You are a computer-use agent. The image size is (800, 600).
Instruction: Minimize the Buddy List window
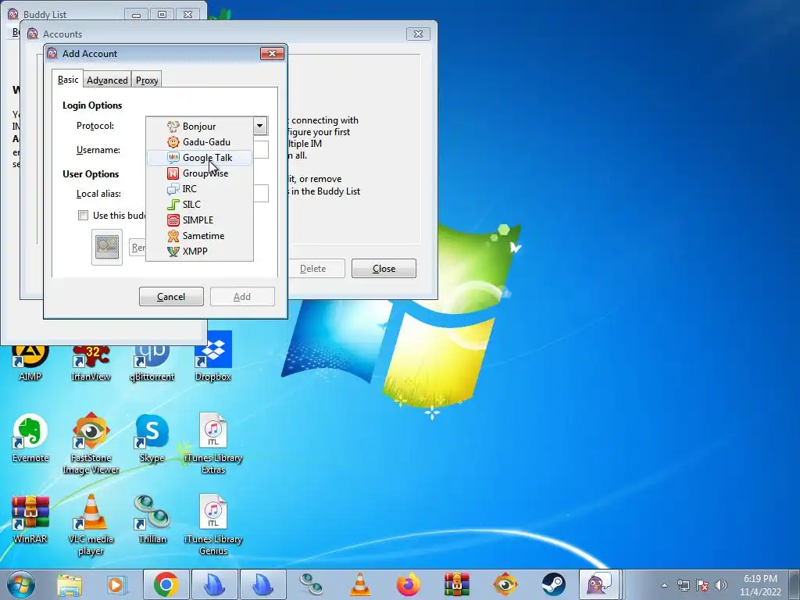pyautogui.click(x=136, y=15)
